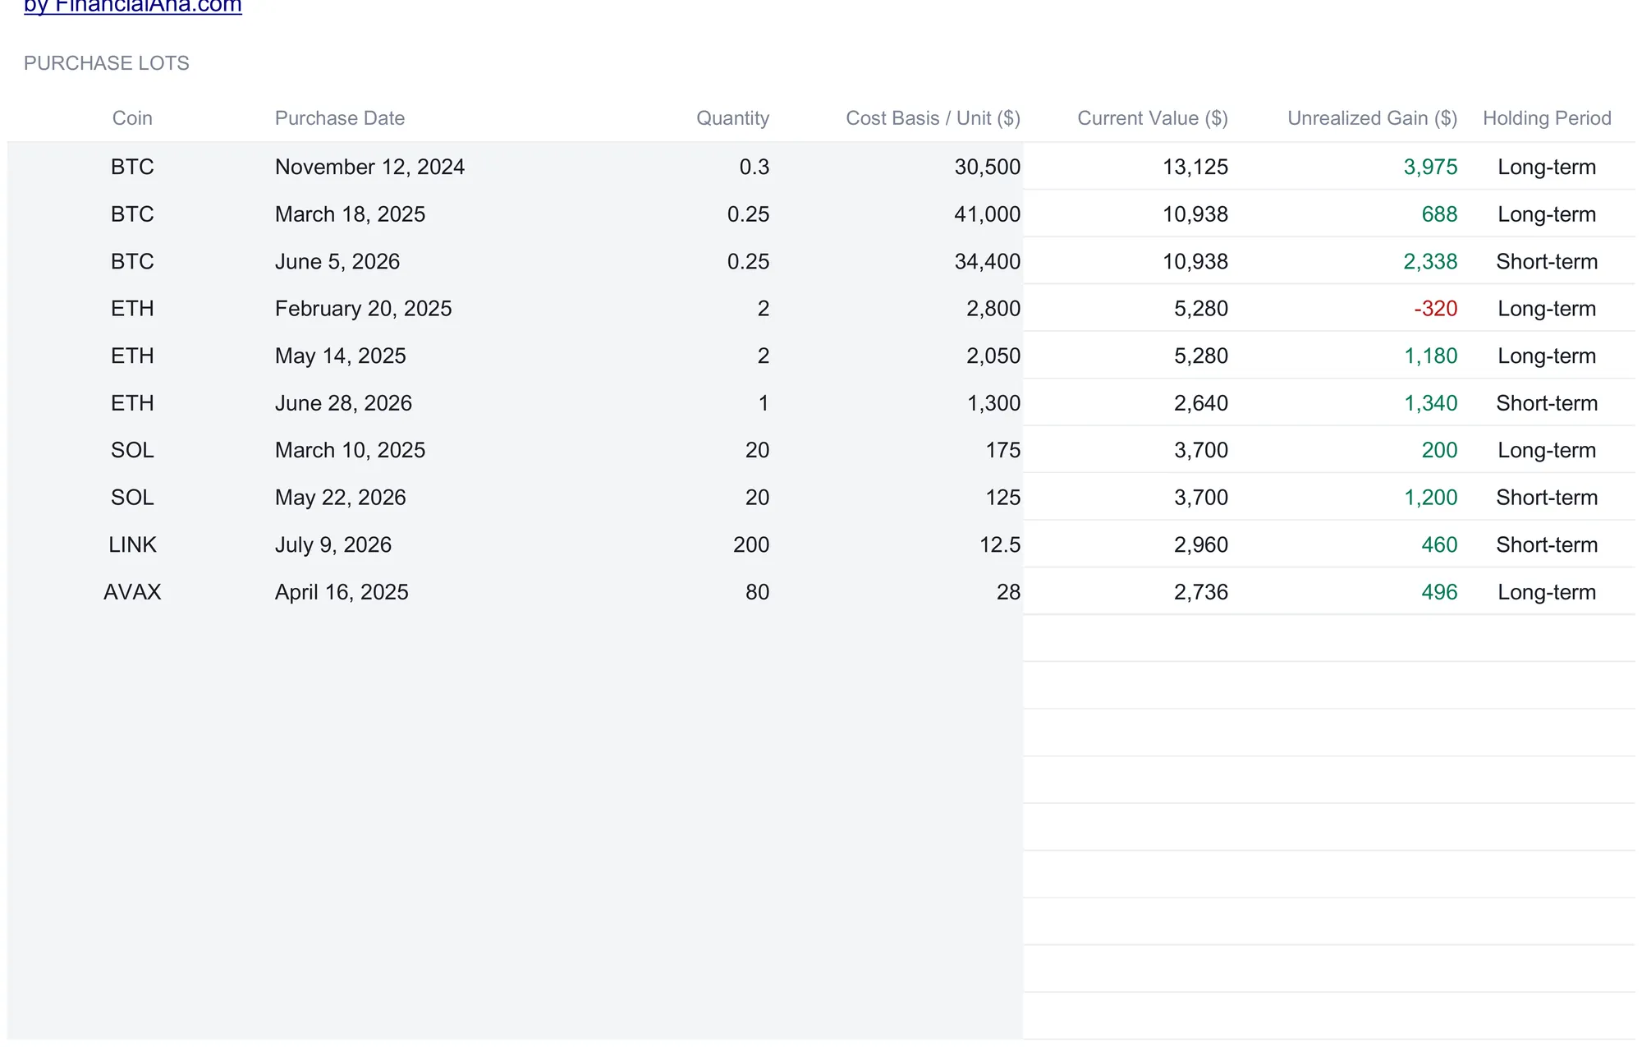
Task: Click the Cost Basis / Unit ($) header
Action: point(933,118)
